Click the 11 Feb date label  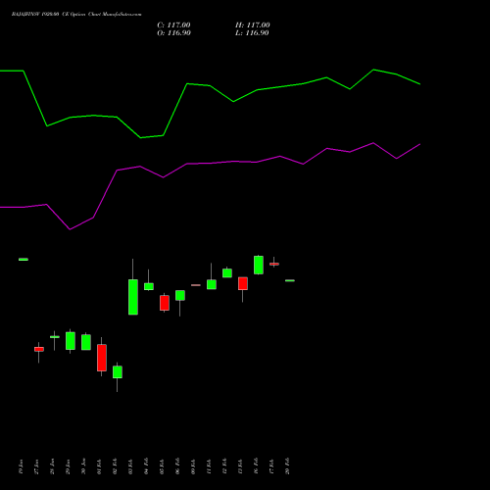(209, 466)
